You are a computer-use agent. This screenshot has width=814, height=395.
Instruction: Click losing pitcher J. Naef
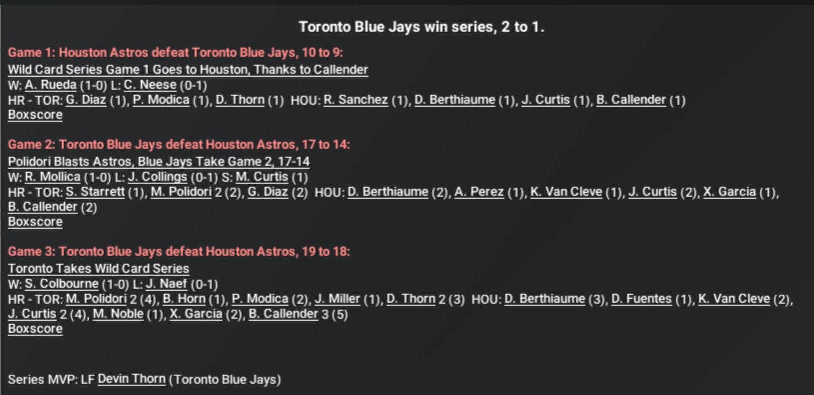166,284
